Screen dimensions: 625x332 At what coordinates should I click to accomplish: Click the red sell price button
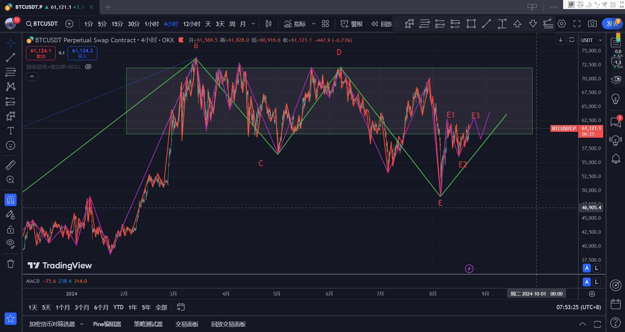point(41,53)
